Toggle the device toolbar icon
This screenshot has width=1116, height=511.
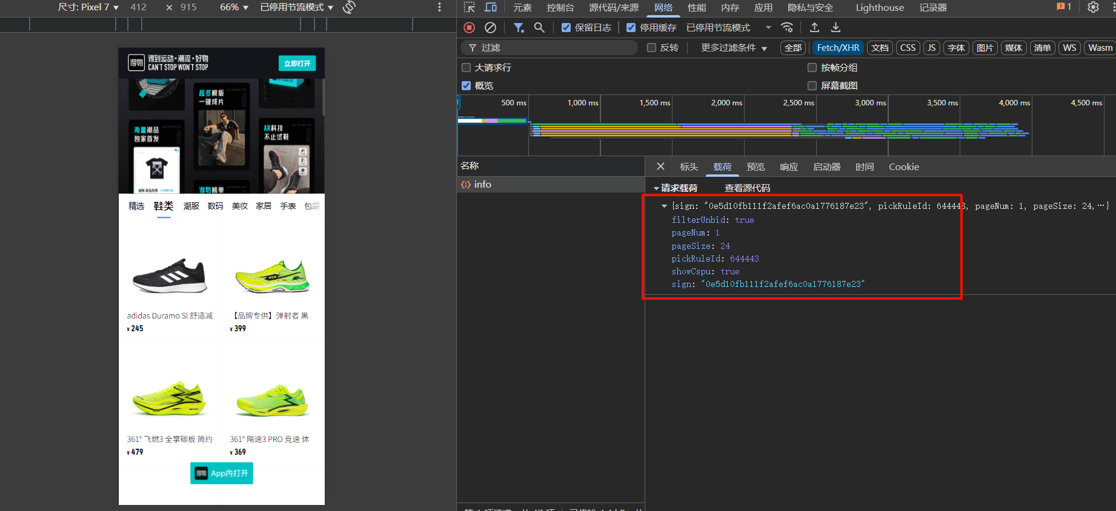pyautogui.click(x=491, y=7)
